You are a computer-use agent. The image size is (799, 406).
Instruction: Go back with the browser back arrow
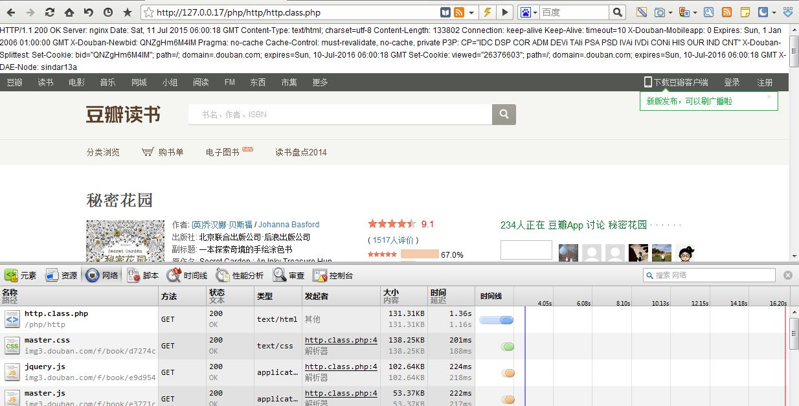tap(11, 12)
